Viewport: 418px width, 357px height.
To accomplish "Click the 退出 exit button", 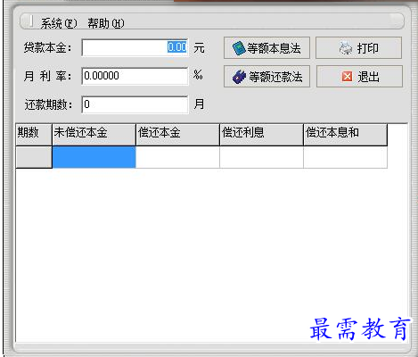I will (359, 77).
